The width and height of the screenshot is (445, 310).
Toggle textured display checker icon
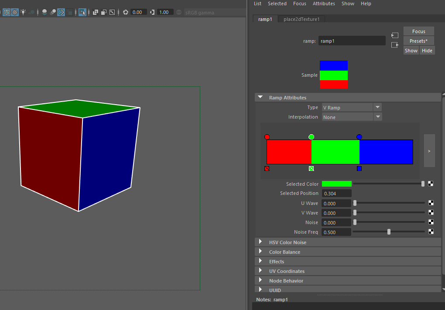tap(15, 12)
